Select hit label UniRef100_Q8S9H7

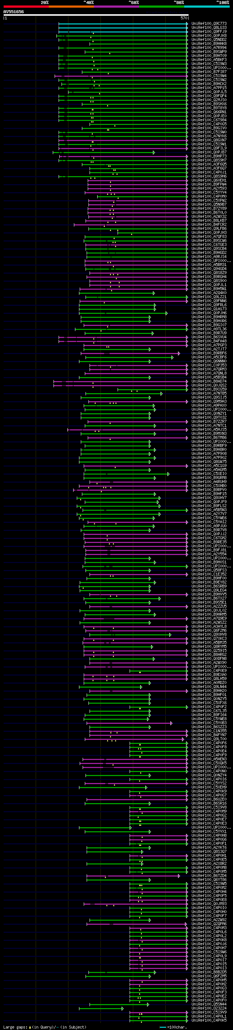(209, 160)
